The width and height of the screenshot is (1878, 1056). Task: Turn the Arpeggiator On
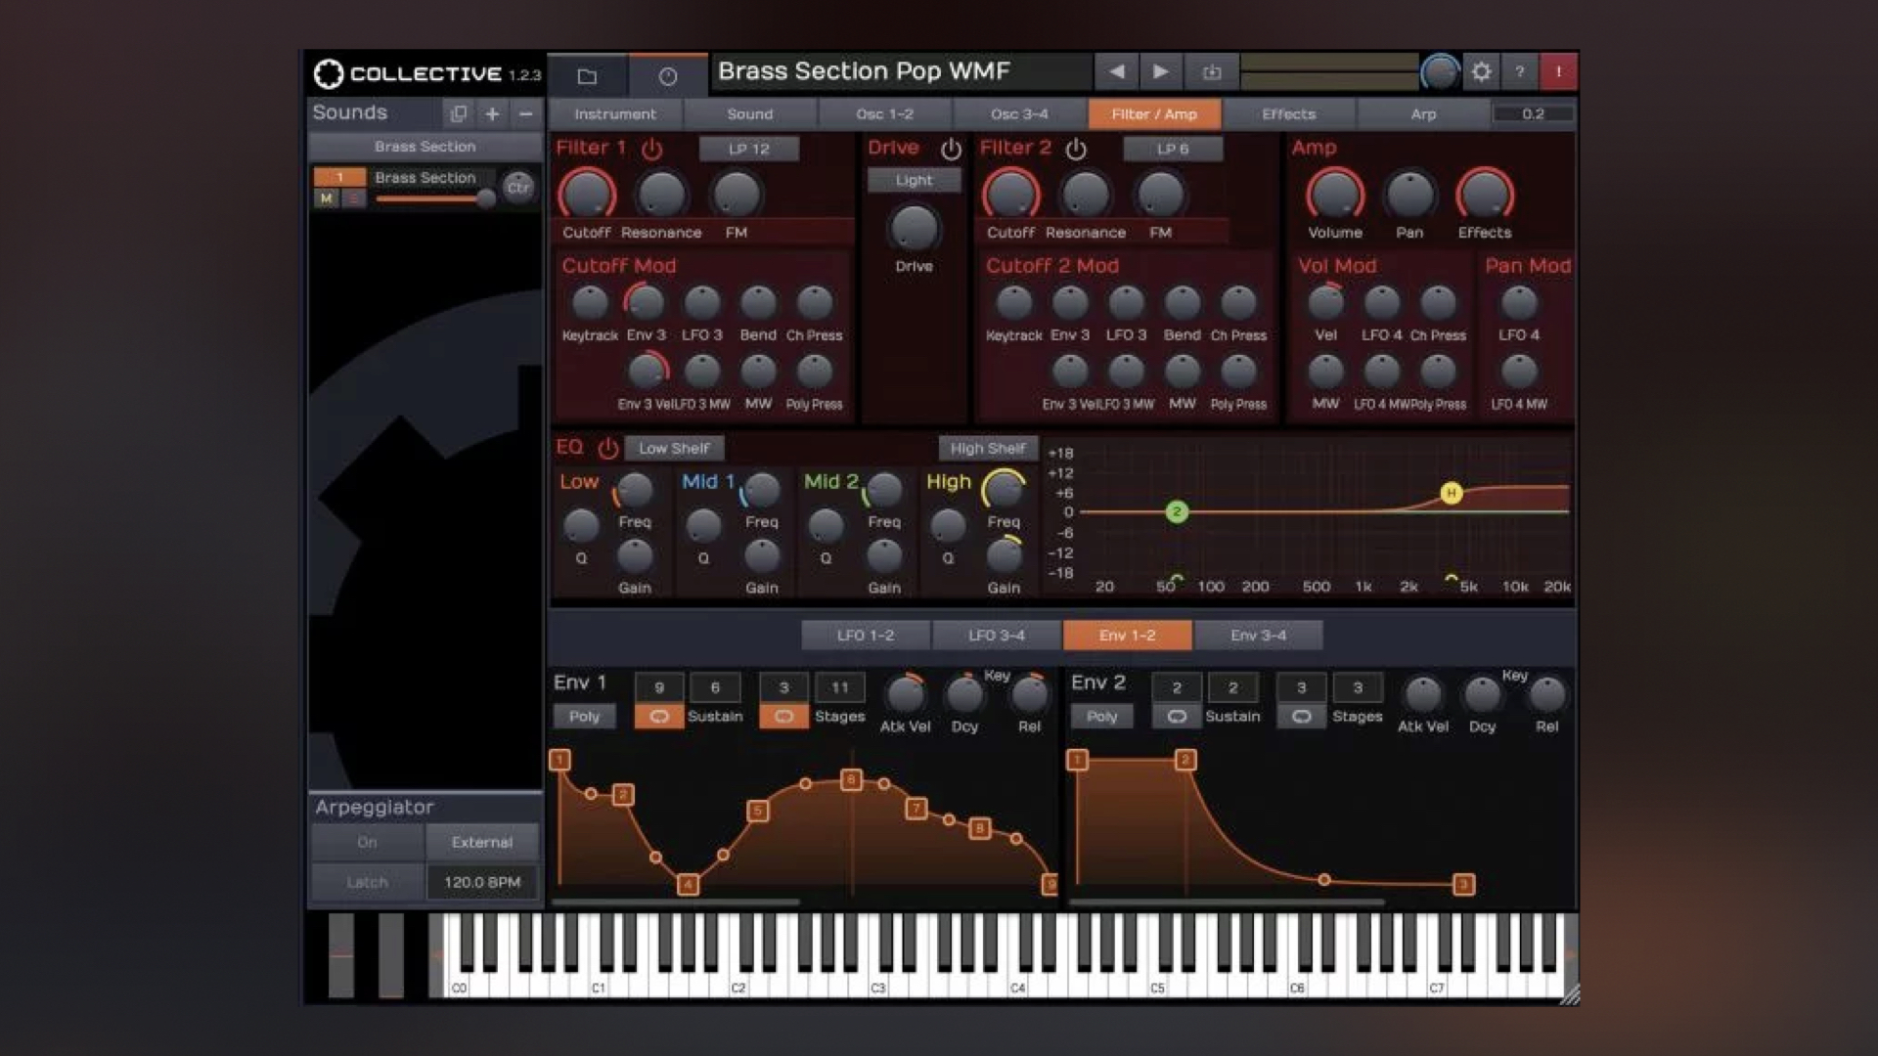pos(368,842)
